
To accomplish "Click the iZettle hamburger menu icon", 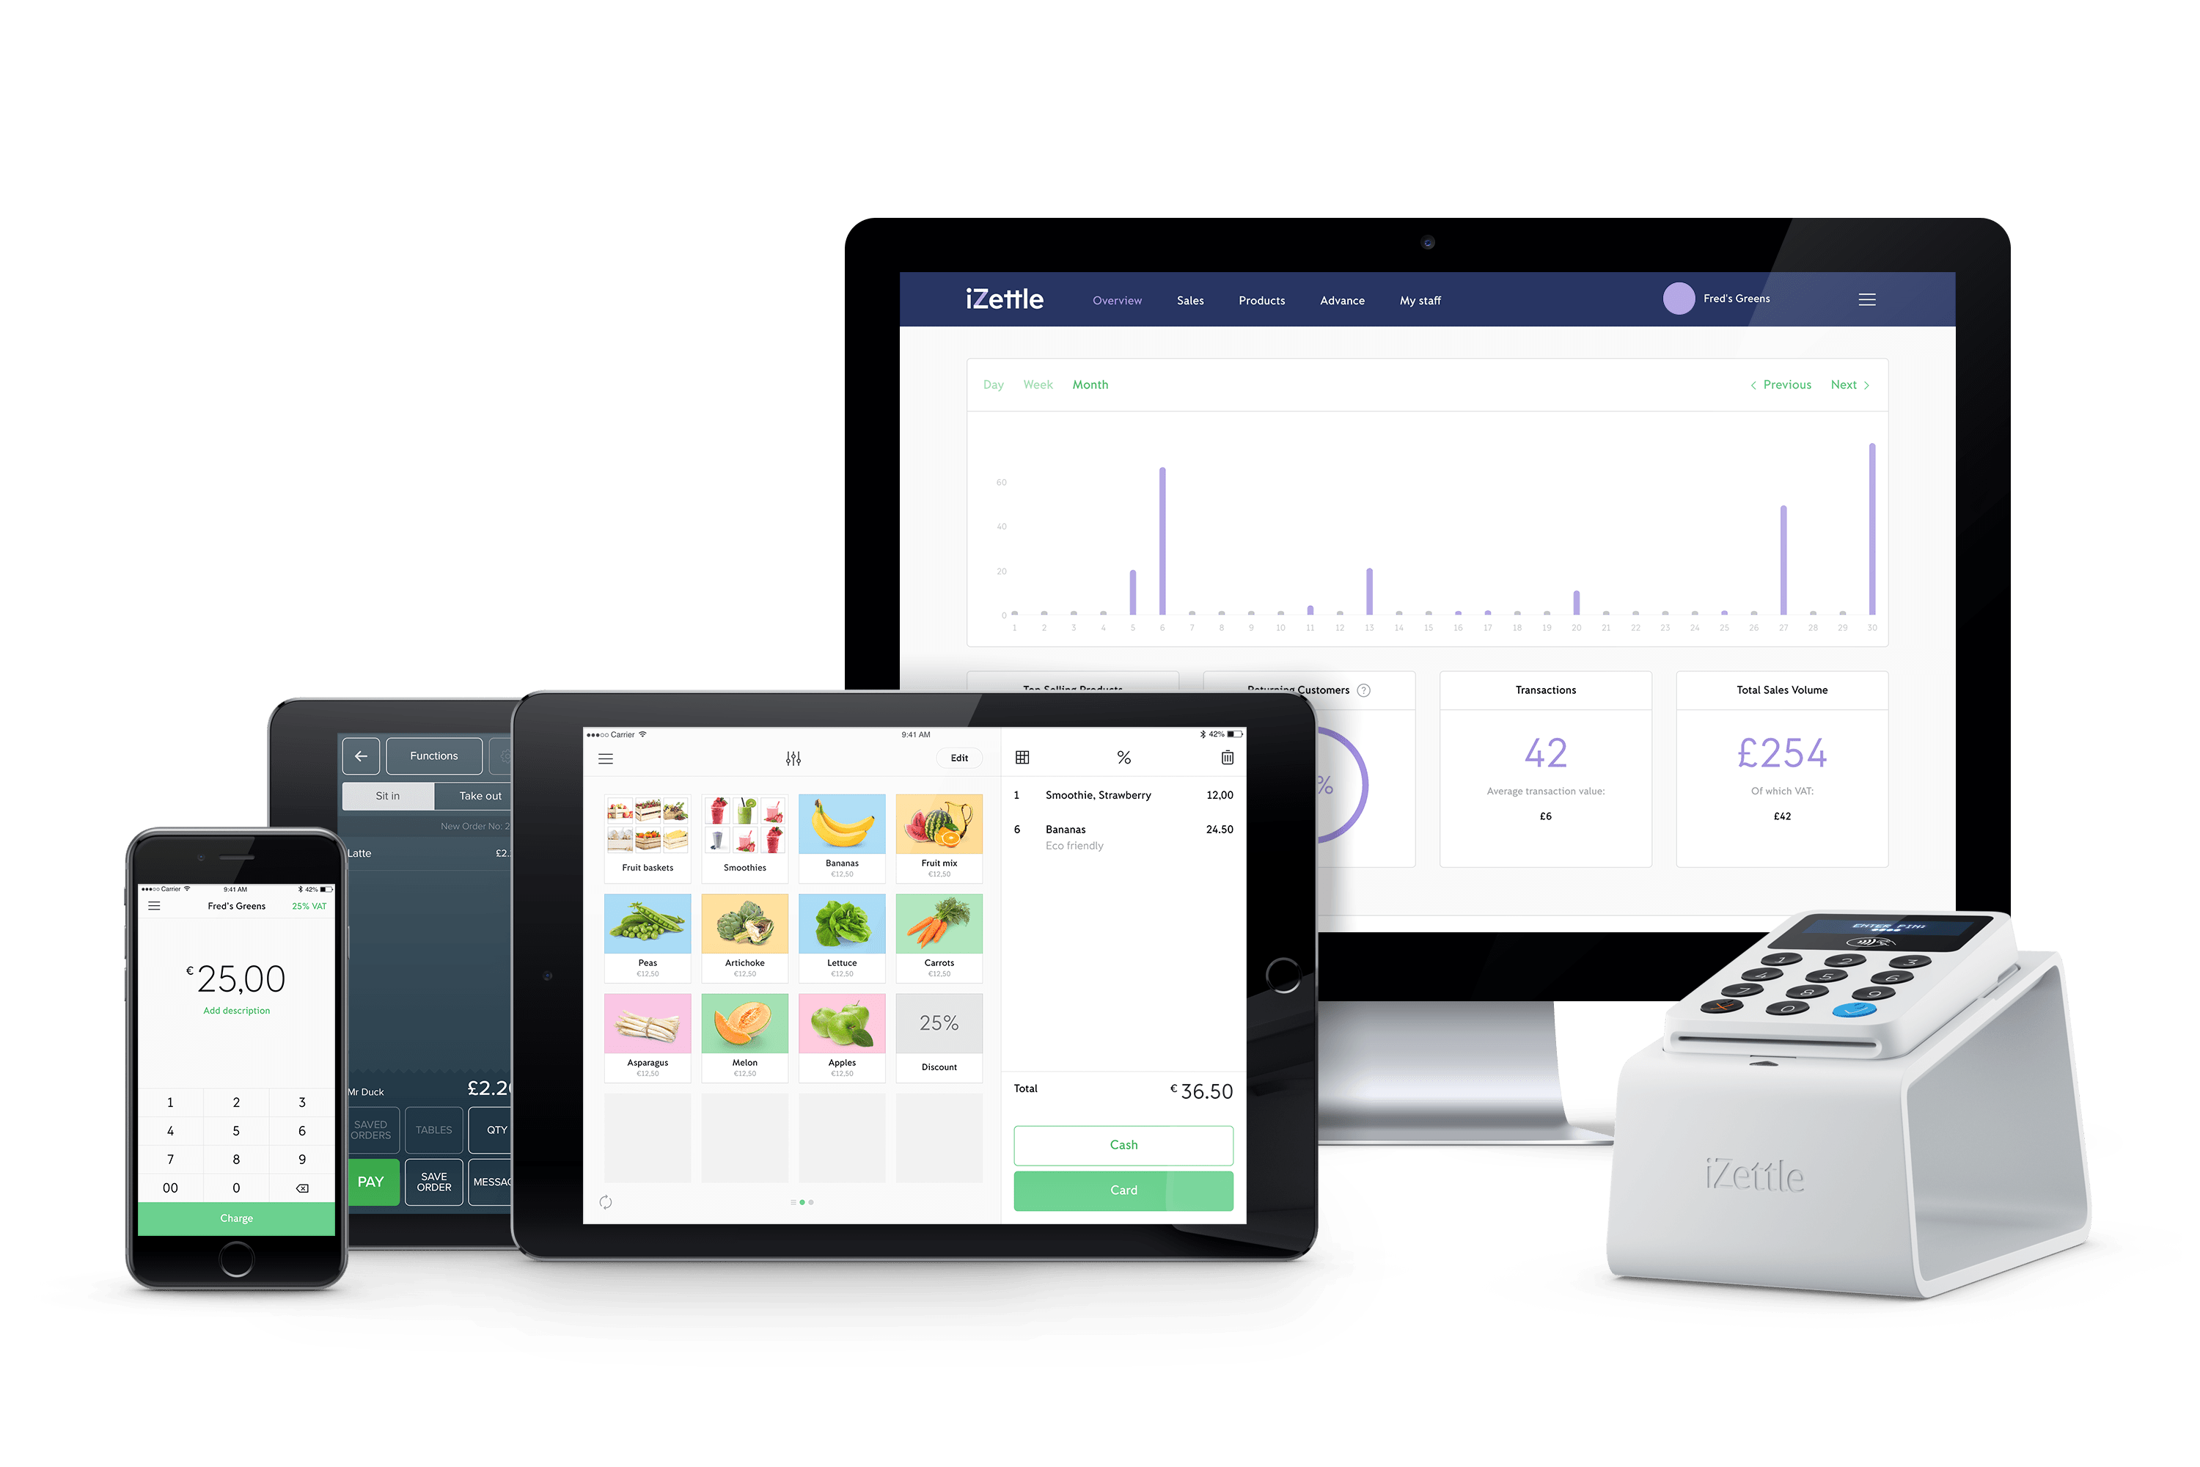I will pyautogui.click(x=1868, y=298).
